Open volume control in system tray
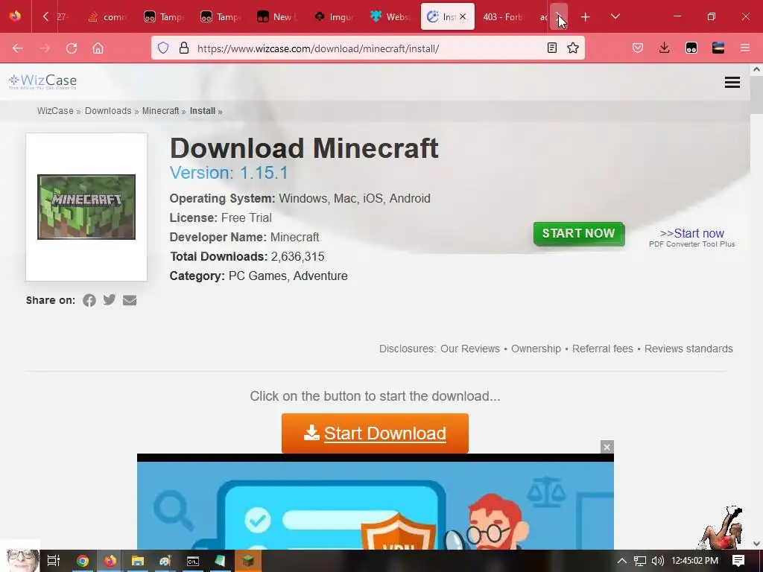763x572 pixels. coord(657,561)
